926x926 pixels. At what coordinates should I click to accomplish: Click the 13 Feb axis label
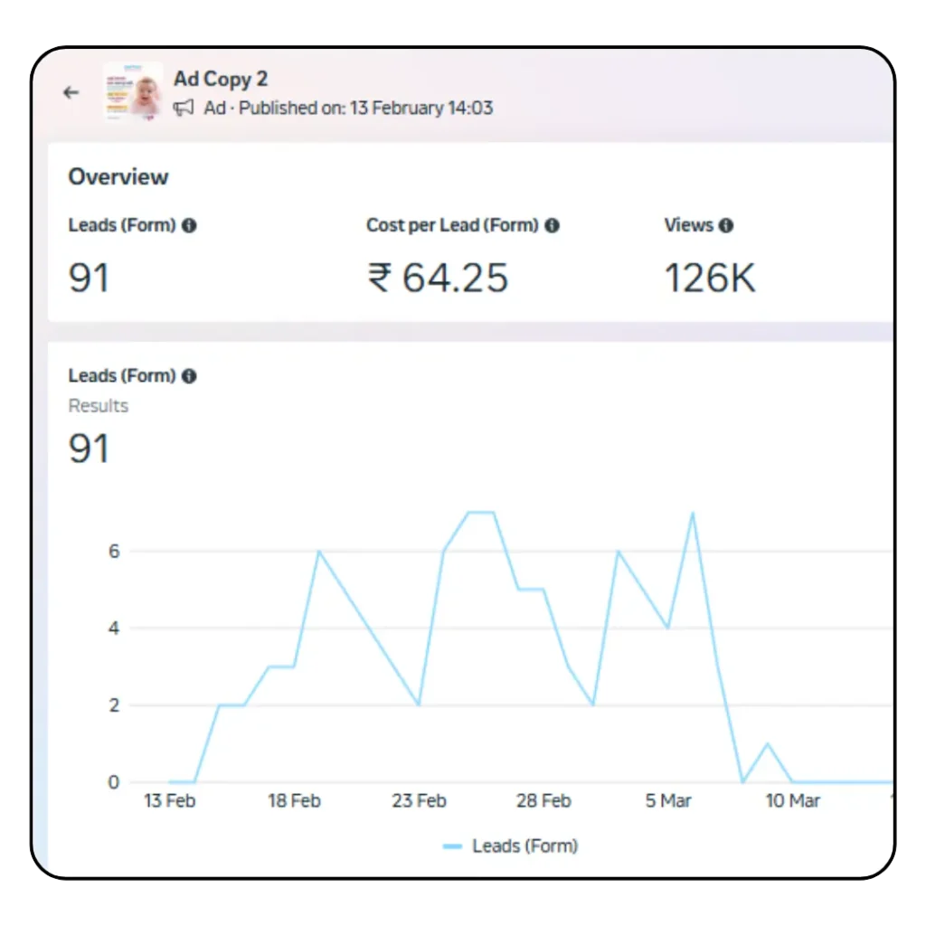169,801
